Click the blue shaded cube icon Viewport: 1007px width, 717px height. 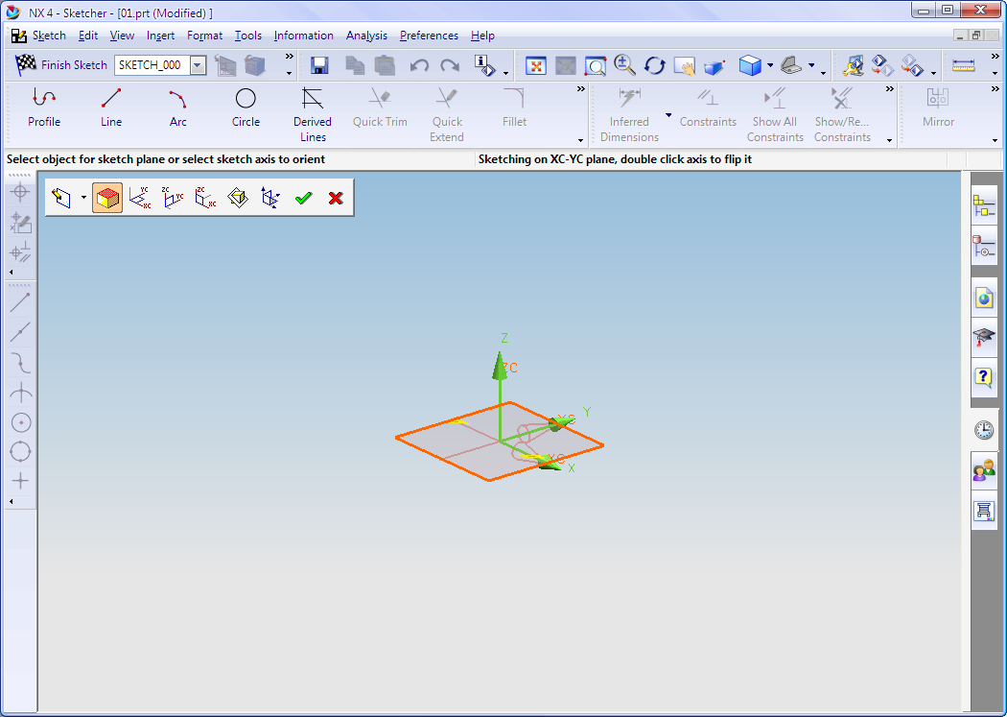[x=749, y=65]
